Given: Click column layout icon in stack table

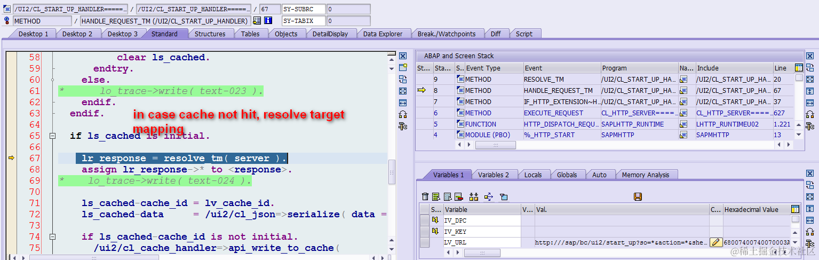Looking at the screenshot, I should point(799,68).
